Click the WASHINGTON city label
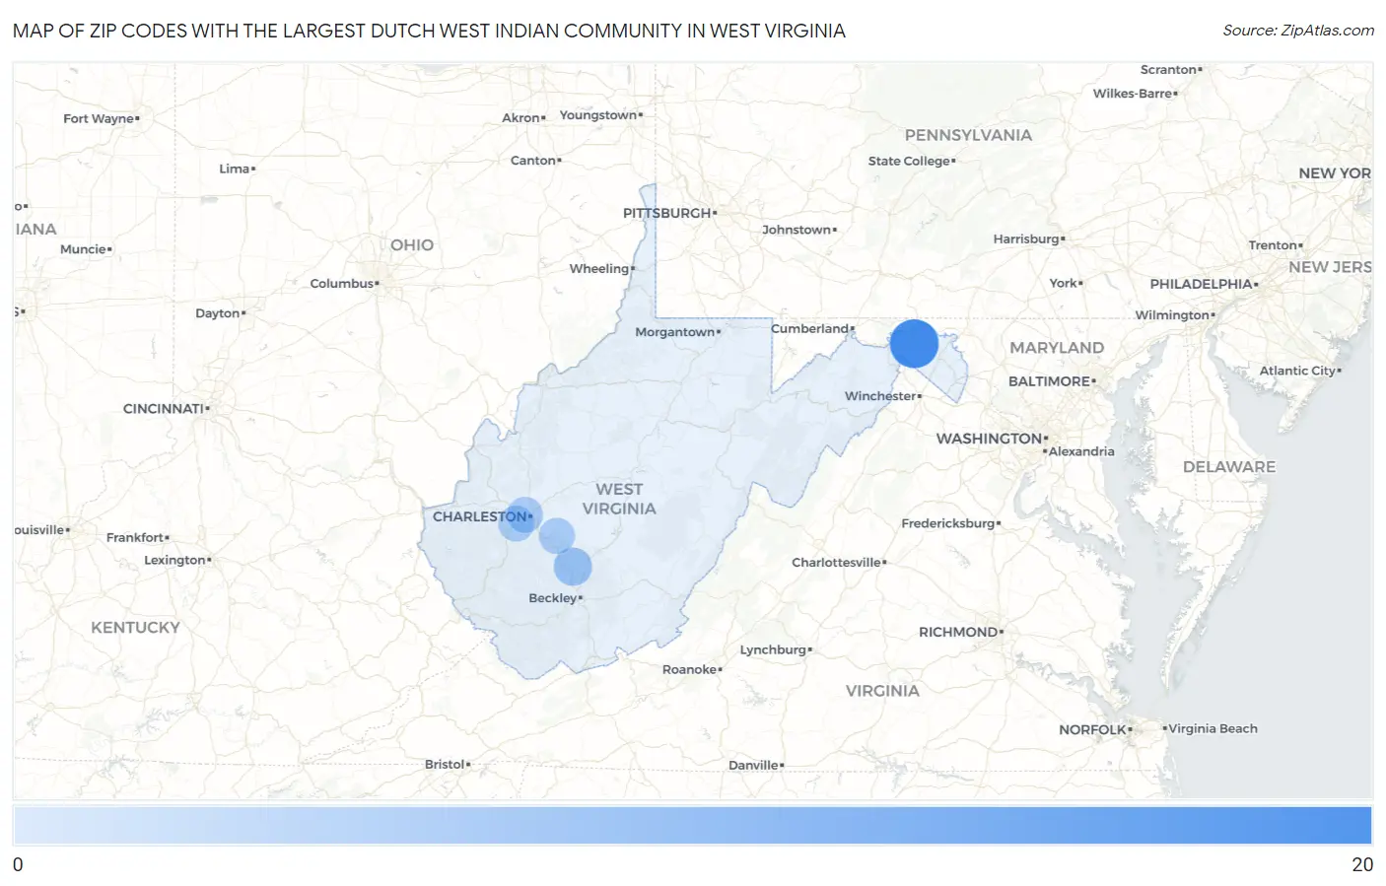This screenshot has width=1386, height=886. tap(990, 439)
